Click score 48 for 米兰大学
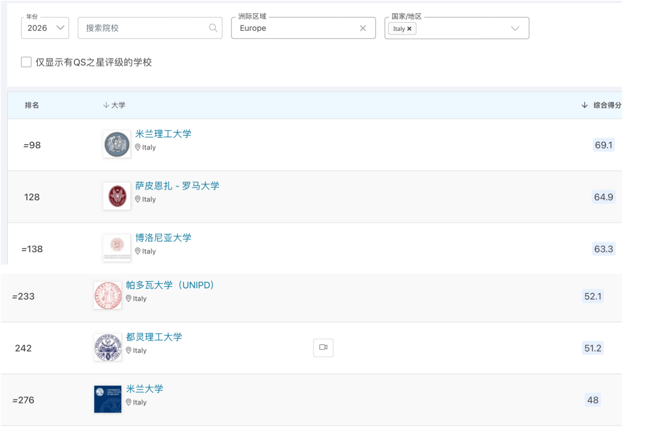Screen dimensions: 649x432 593,400
